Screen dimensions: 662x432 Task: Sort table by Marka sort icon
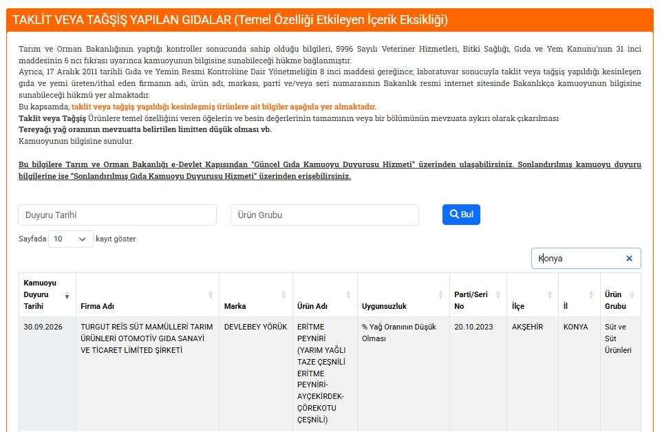(284, 295)
